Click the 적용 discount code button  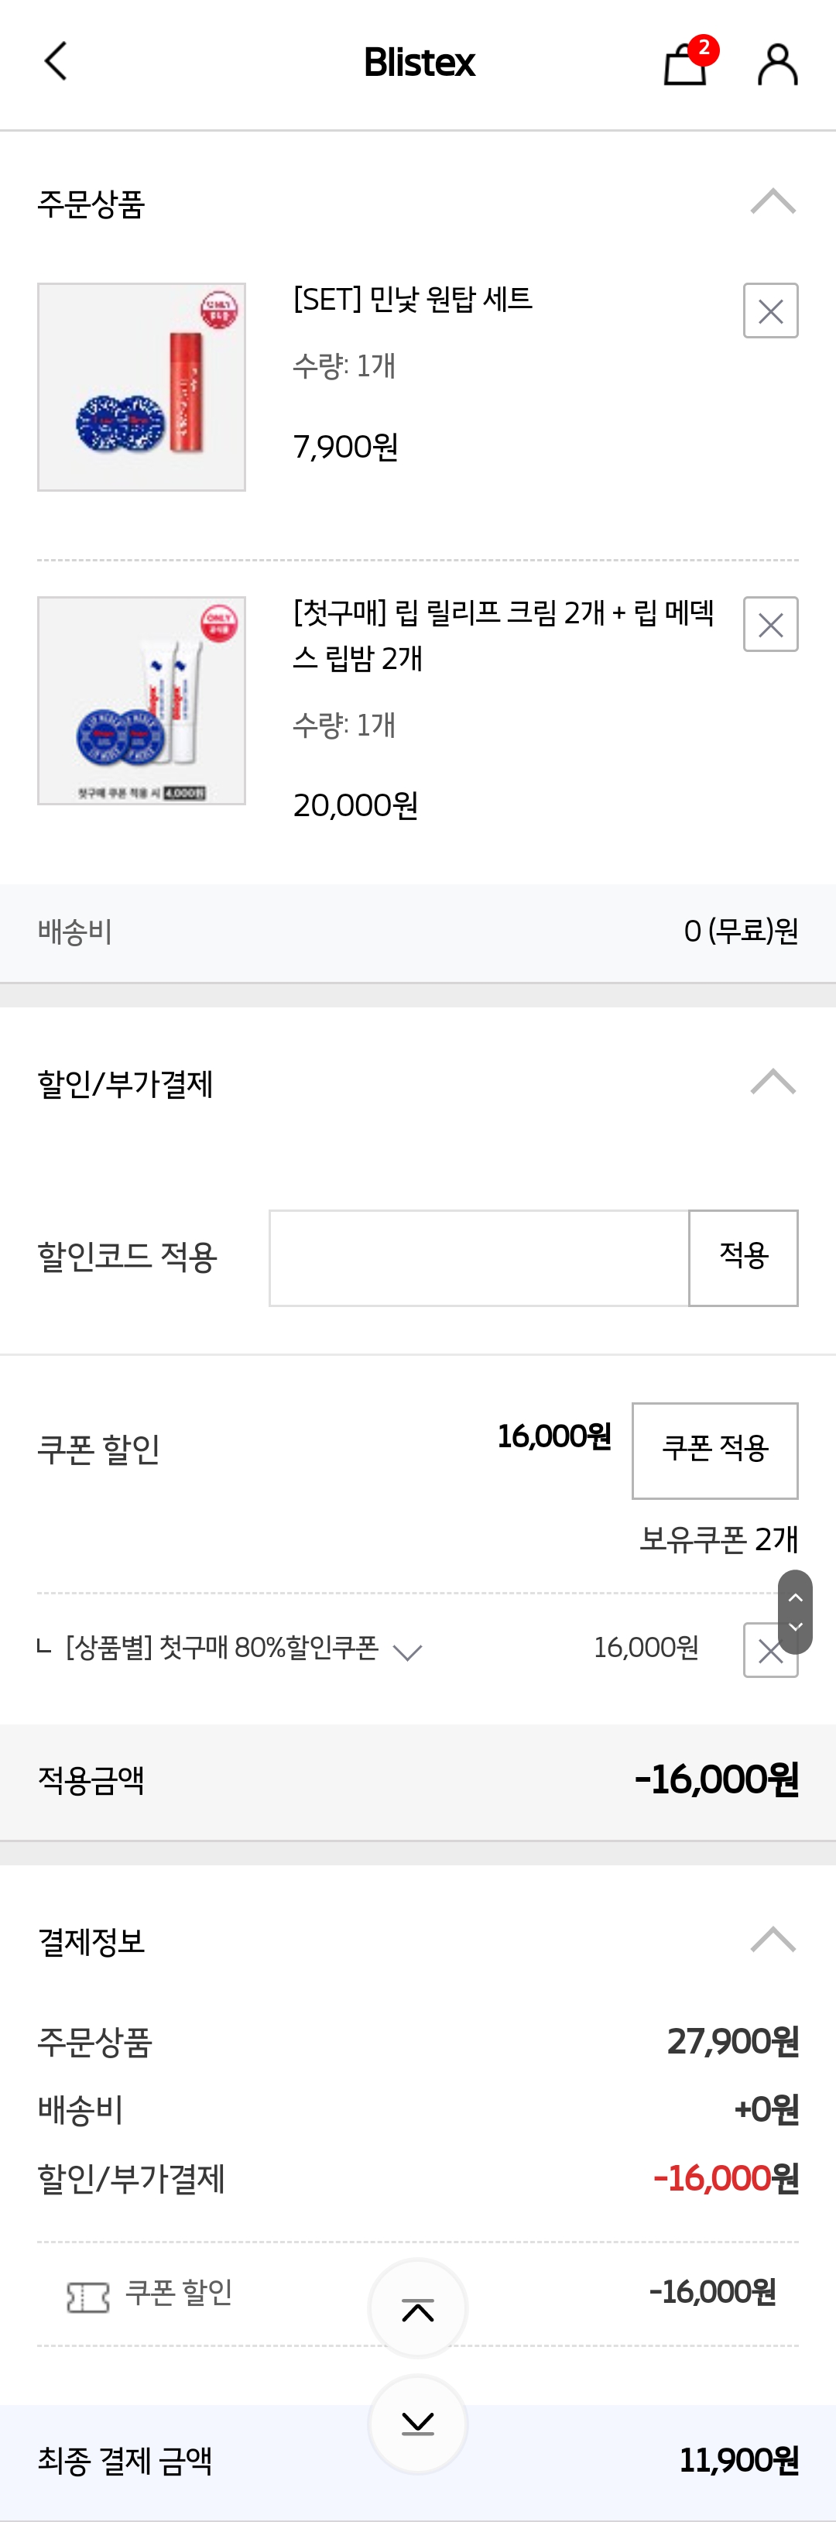click(743, 1257)
